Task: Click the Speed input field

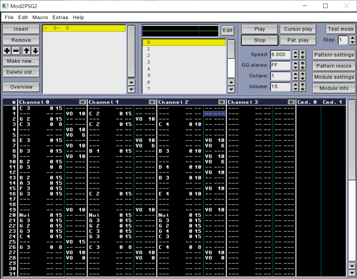Action: click(x=280, y=55)
